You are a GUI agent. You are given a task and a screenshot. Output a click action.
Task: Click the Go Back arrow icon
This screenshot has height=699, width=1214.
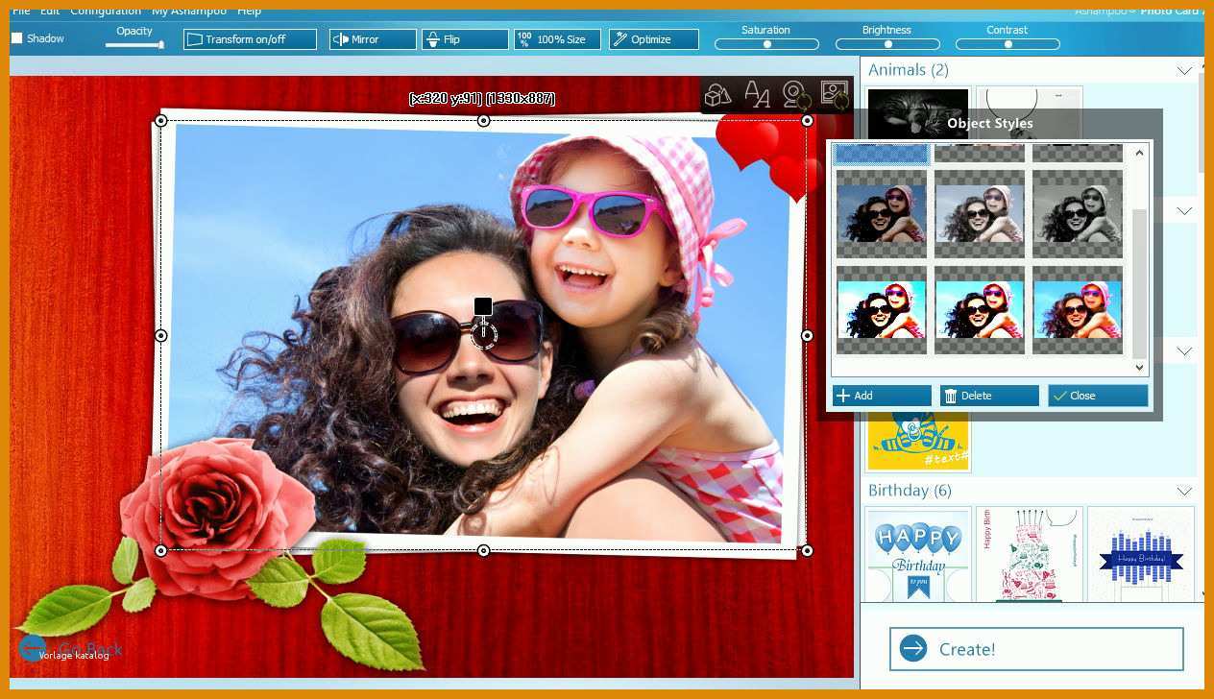(33, 648)
